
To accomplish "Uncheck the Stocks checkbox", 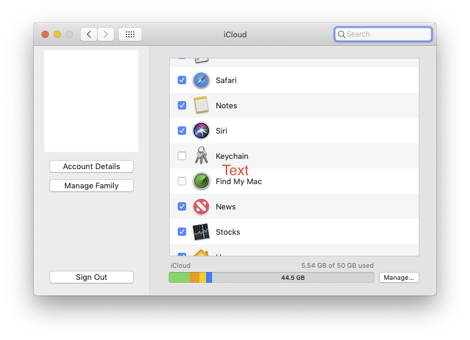I will (182, 232).
